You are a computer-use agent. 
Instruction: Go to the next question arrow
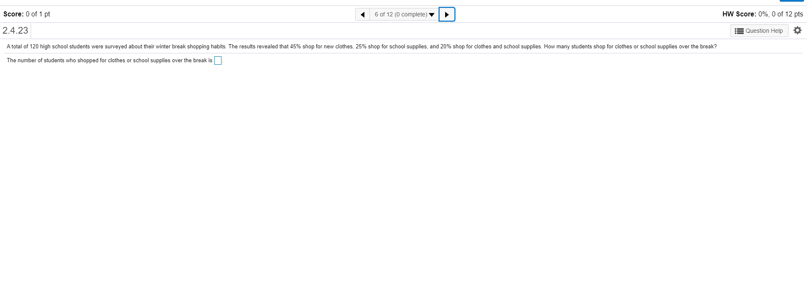tap(447, 14)
